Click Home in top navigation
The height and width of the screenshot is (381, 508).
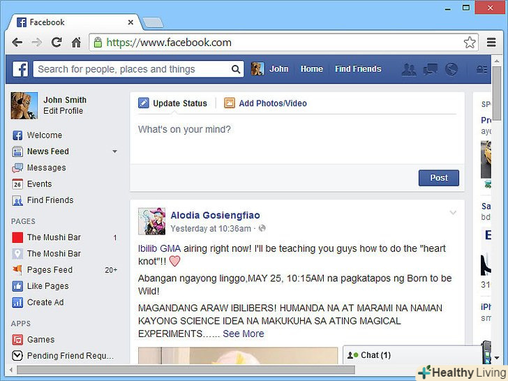tap(312, 69)
